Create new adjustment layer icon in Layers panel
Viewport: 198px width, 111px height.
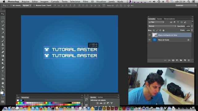tap(177, 60)
